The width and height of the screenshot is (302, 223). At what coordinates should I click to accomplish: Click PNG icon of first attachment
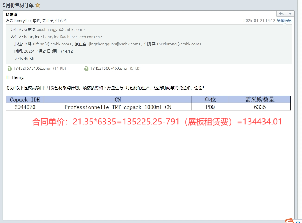[x=10, y=68]
